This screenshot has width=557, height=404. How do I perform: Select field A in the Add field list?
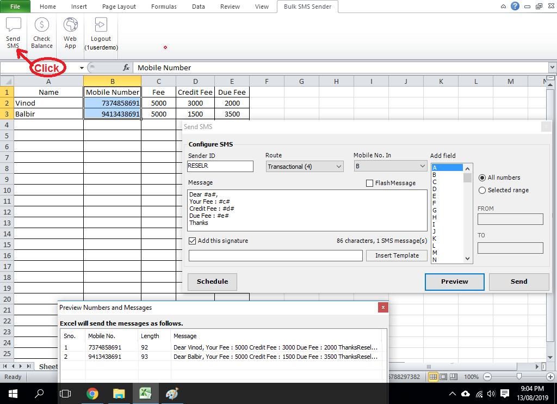coord(447,168)
